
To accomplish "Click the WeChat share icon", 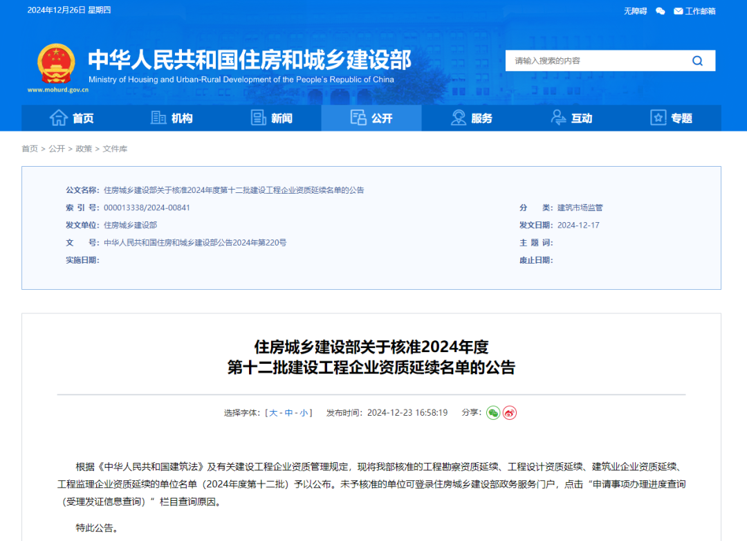I will pyautogui.click(x=493, y=413).
